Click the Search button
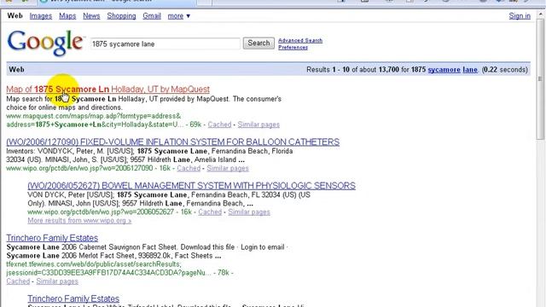 point(258,43)
